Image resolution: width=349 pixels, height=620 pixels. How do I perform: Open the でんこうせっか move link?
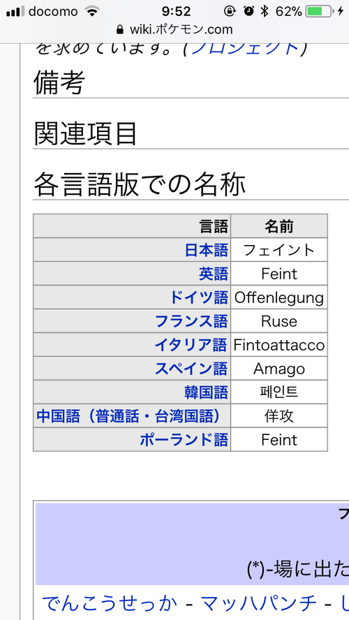point(109,604)
